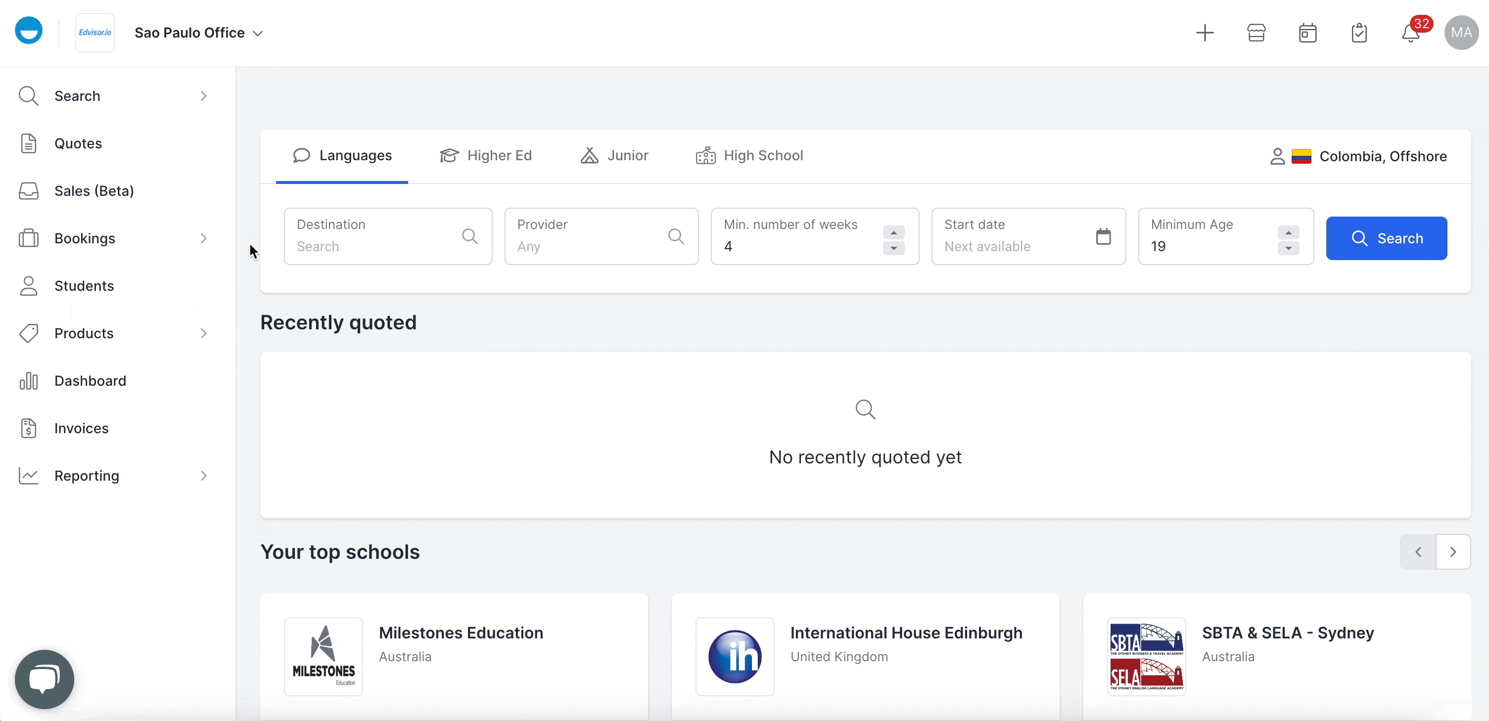Open the notifications bell with 32 alerts
The width and height of the screenshot is (1489, 721).
click(x=1410, y=32)
